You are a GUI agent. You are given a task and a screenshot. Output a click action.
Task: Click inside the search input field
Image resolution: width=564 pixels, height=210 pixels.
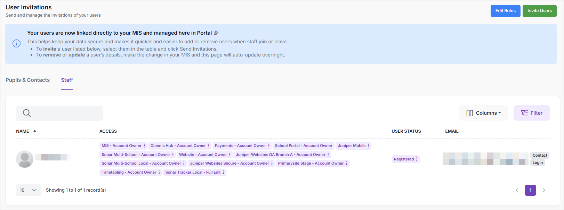pos(66,113)
